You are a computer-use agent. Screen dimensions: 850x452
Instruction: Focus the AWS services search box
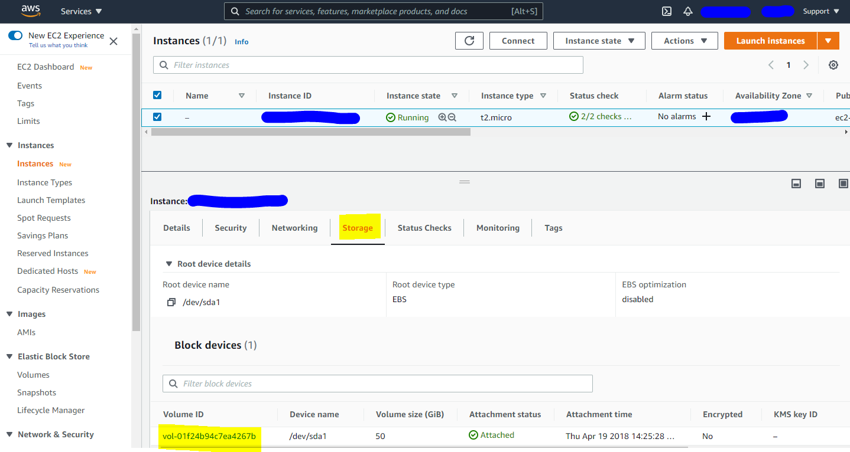[384, 11]
